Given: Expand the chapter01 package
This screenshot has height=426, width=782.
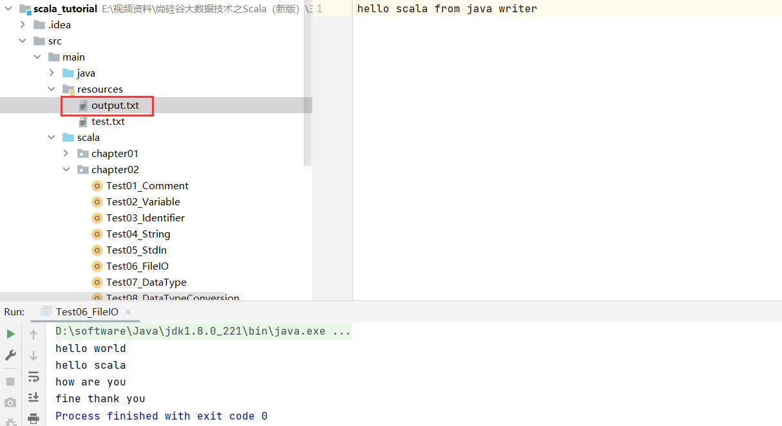Looking at the screenshot, I should (x=66, y=154).
